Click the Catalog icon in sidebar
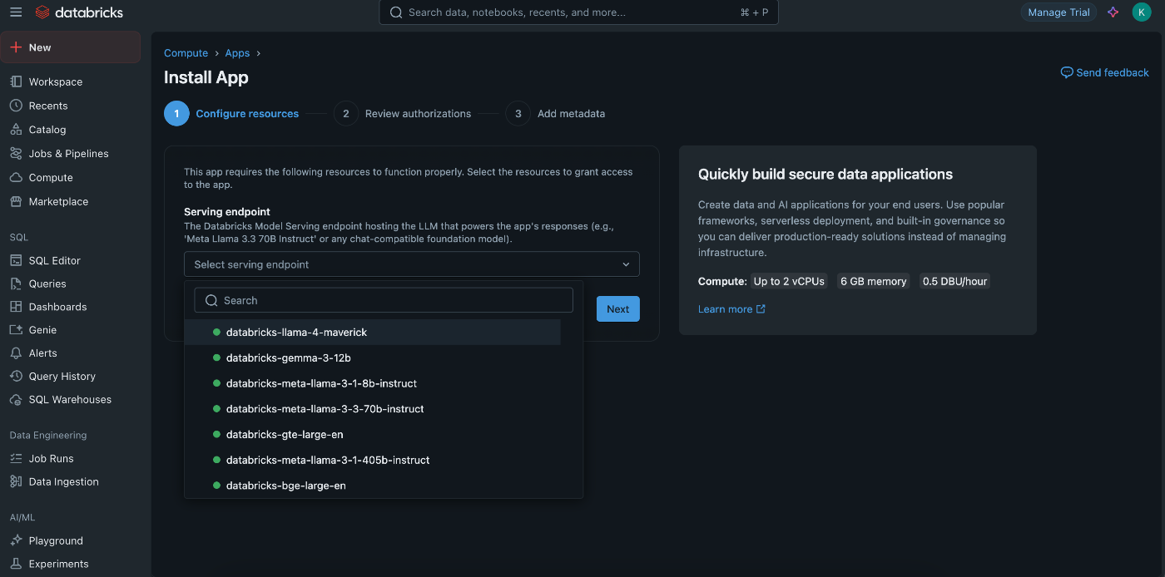 pos(16,130)
